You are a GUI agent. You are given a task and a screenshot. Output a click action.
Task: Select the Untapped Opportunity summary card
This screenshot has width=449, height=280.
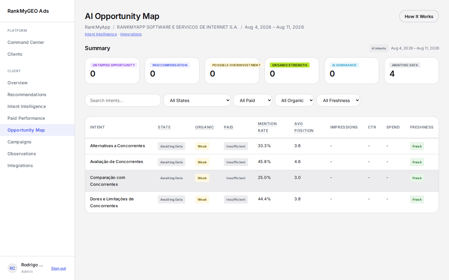point(112,71)
